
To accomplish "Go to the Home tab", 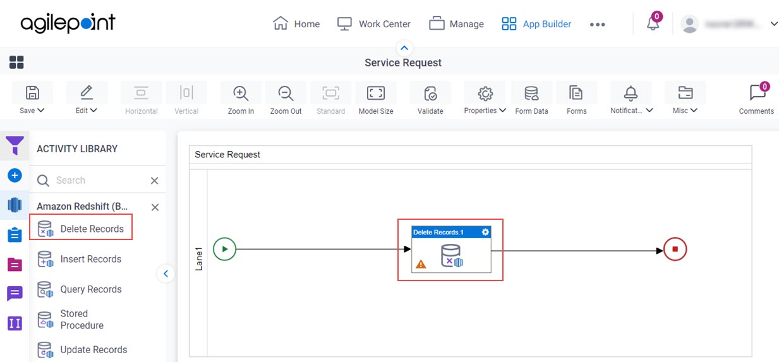I will pos(296,24).
